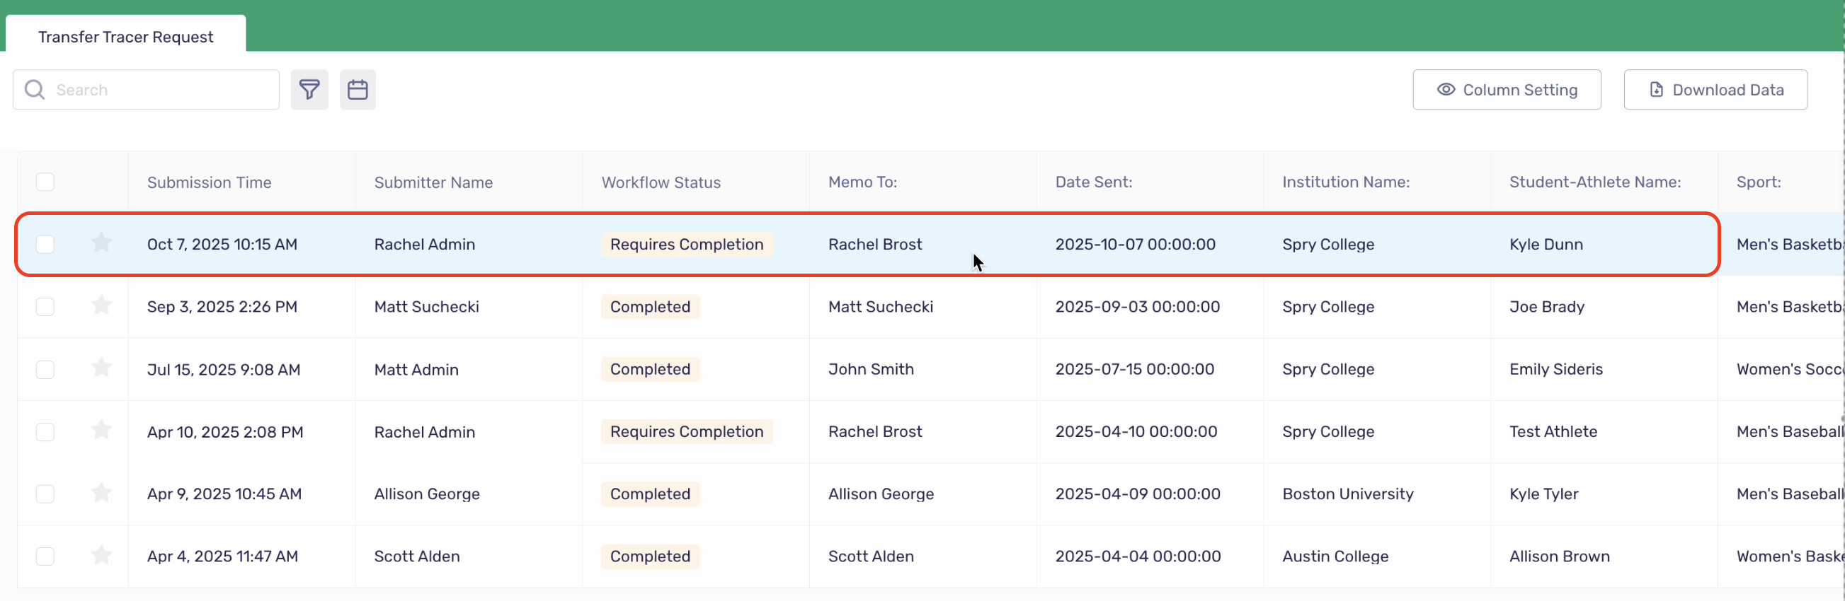The height and width of the screenshot is (601, 1845).
Task: Open Column Setting
Action: click(1507, 89)
